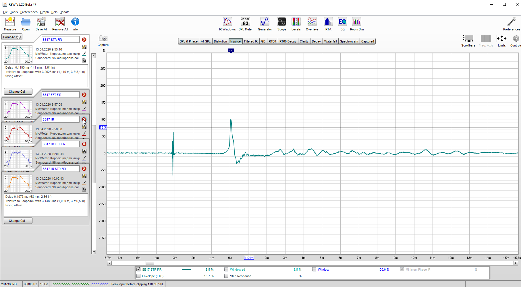Screen dimensions: 521x287
Task: Save the SB17 IIR STR FIR measurement
Action: pos(84,176)
